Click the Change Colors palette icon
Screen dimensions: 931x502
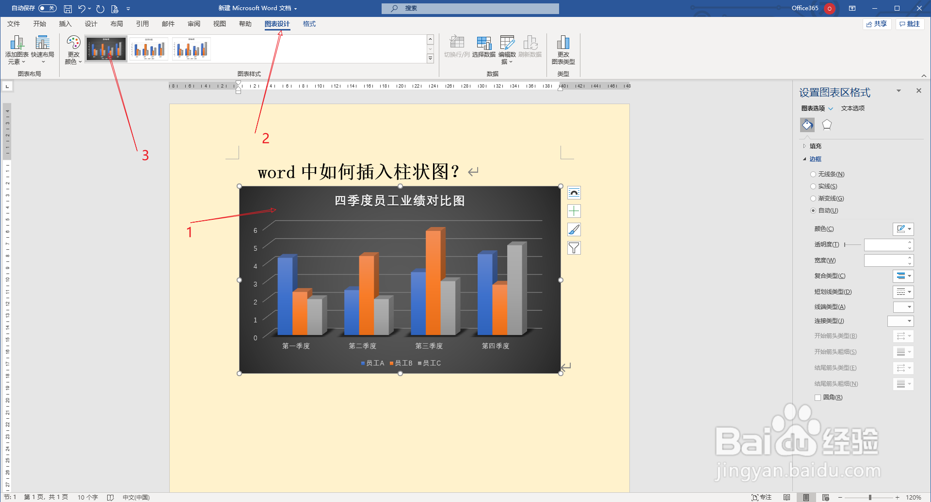click(74, 43)
